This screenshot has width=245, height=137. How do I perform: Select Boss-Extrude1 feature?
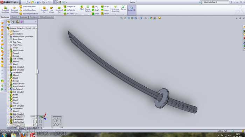click(17, 51)
